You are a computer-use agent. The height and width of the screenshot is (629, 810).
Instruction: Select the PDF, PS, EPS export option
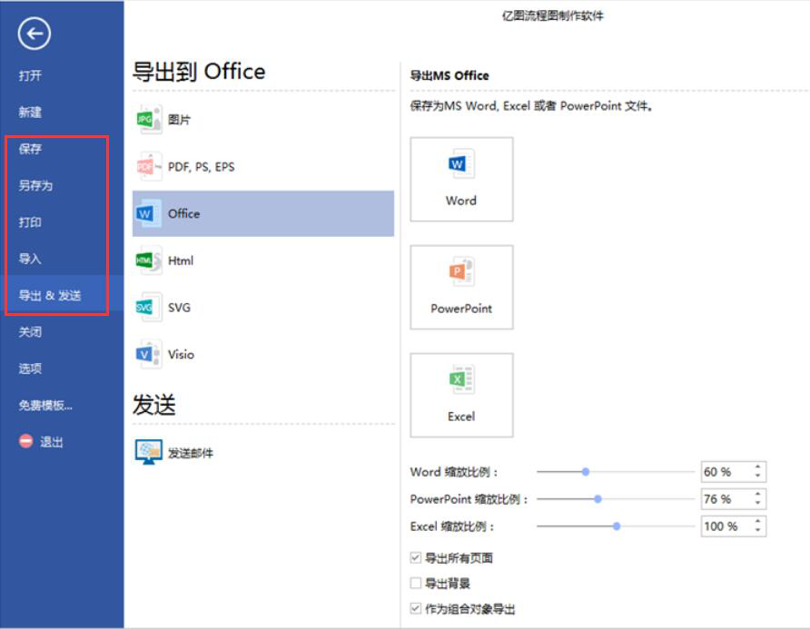[202, 167]
